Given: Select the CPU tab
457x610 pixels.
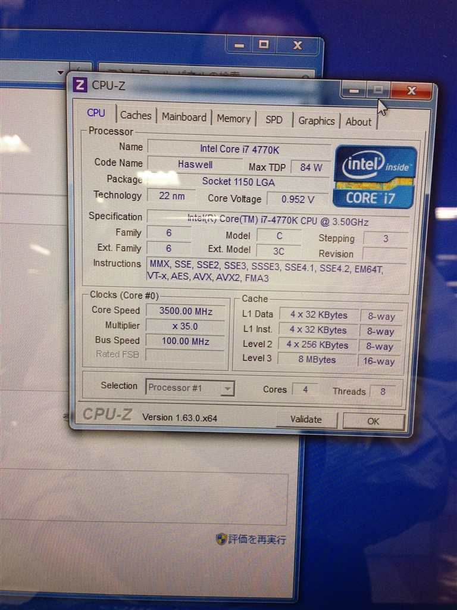Looking at the screenshot, I should tap(96, 113).
